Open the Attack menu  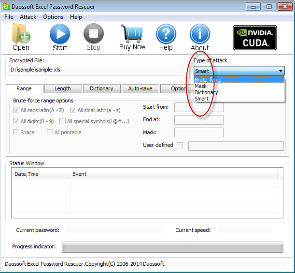point(28,17)
